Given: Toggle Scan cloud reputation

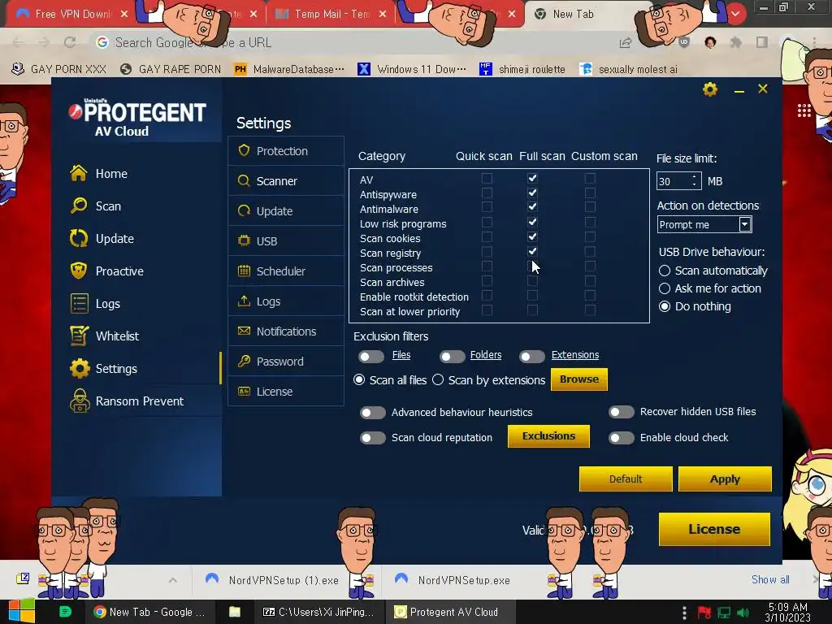Looking at the screenshot, I should click(x=372, y=438).
